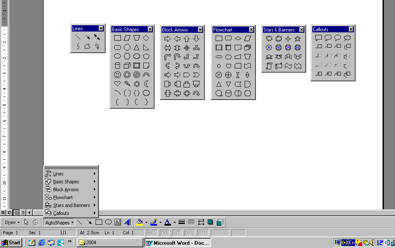This screenshot has width=395, height=248.
Task: Choose the lightning bolt shape
Action: 127,84
